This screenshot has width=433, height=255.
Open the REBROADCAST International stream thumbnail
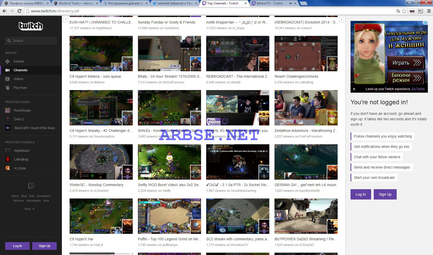click(x=238, y=54)
